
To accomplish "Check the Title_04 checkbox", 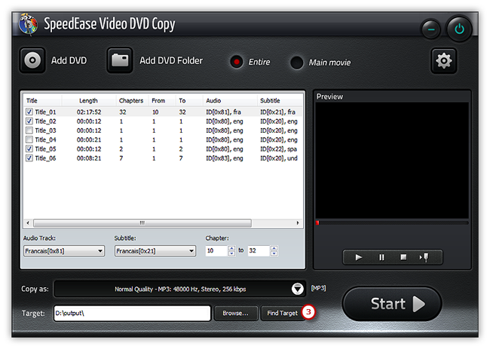I will (x=29, y=139).
